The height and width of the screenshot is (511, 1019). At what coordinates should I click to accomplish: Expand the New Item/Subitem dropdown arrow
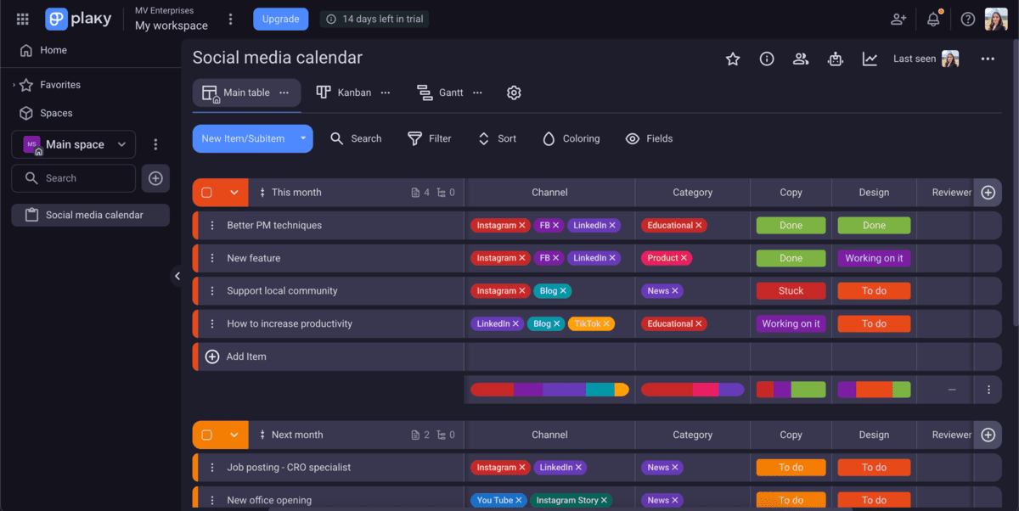coord(303,138)
